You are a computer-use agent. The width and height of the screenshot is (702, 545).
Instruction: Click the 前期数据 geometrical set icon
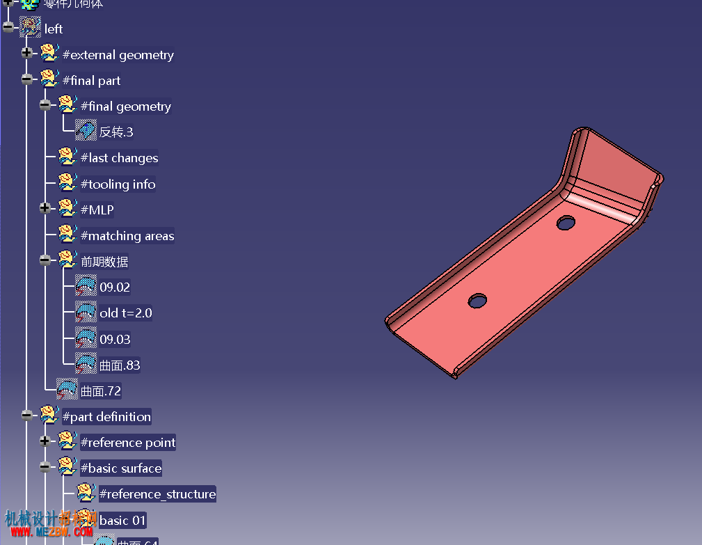click(67, 260)
